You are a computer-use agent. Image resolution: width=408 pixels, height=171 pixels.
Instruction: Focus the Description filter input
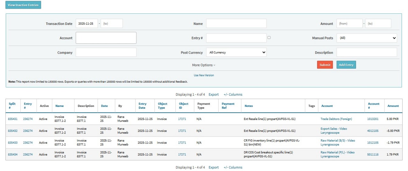click(x=367, y=52)
